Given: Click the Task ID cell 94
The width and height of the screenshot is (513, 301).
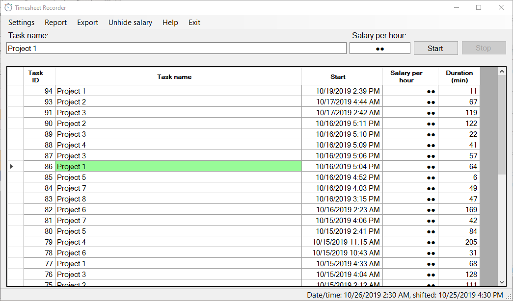Looking at the screenshot, I should [x=40, y=91].
